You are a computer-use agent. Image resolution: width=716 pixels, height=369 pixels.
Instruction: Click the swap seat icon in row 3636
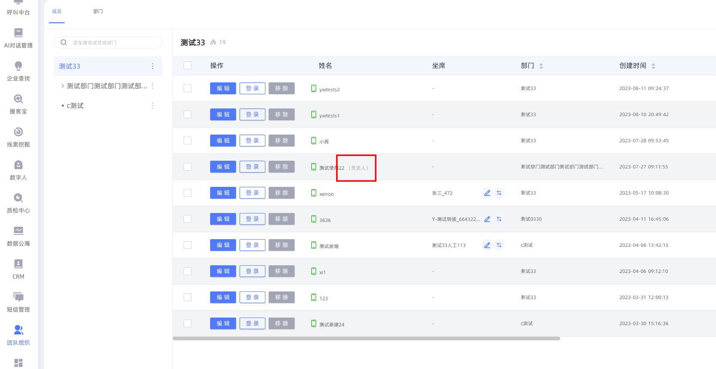499,219
